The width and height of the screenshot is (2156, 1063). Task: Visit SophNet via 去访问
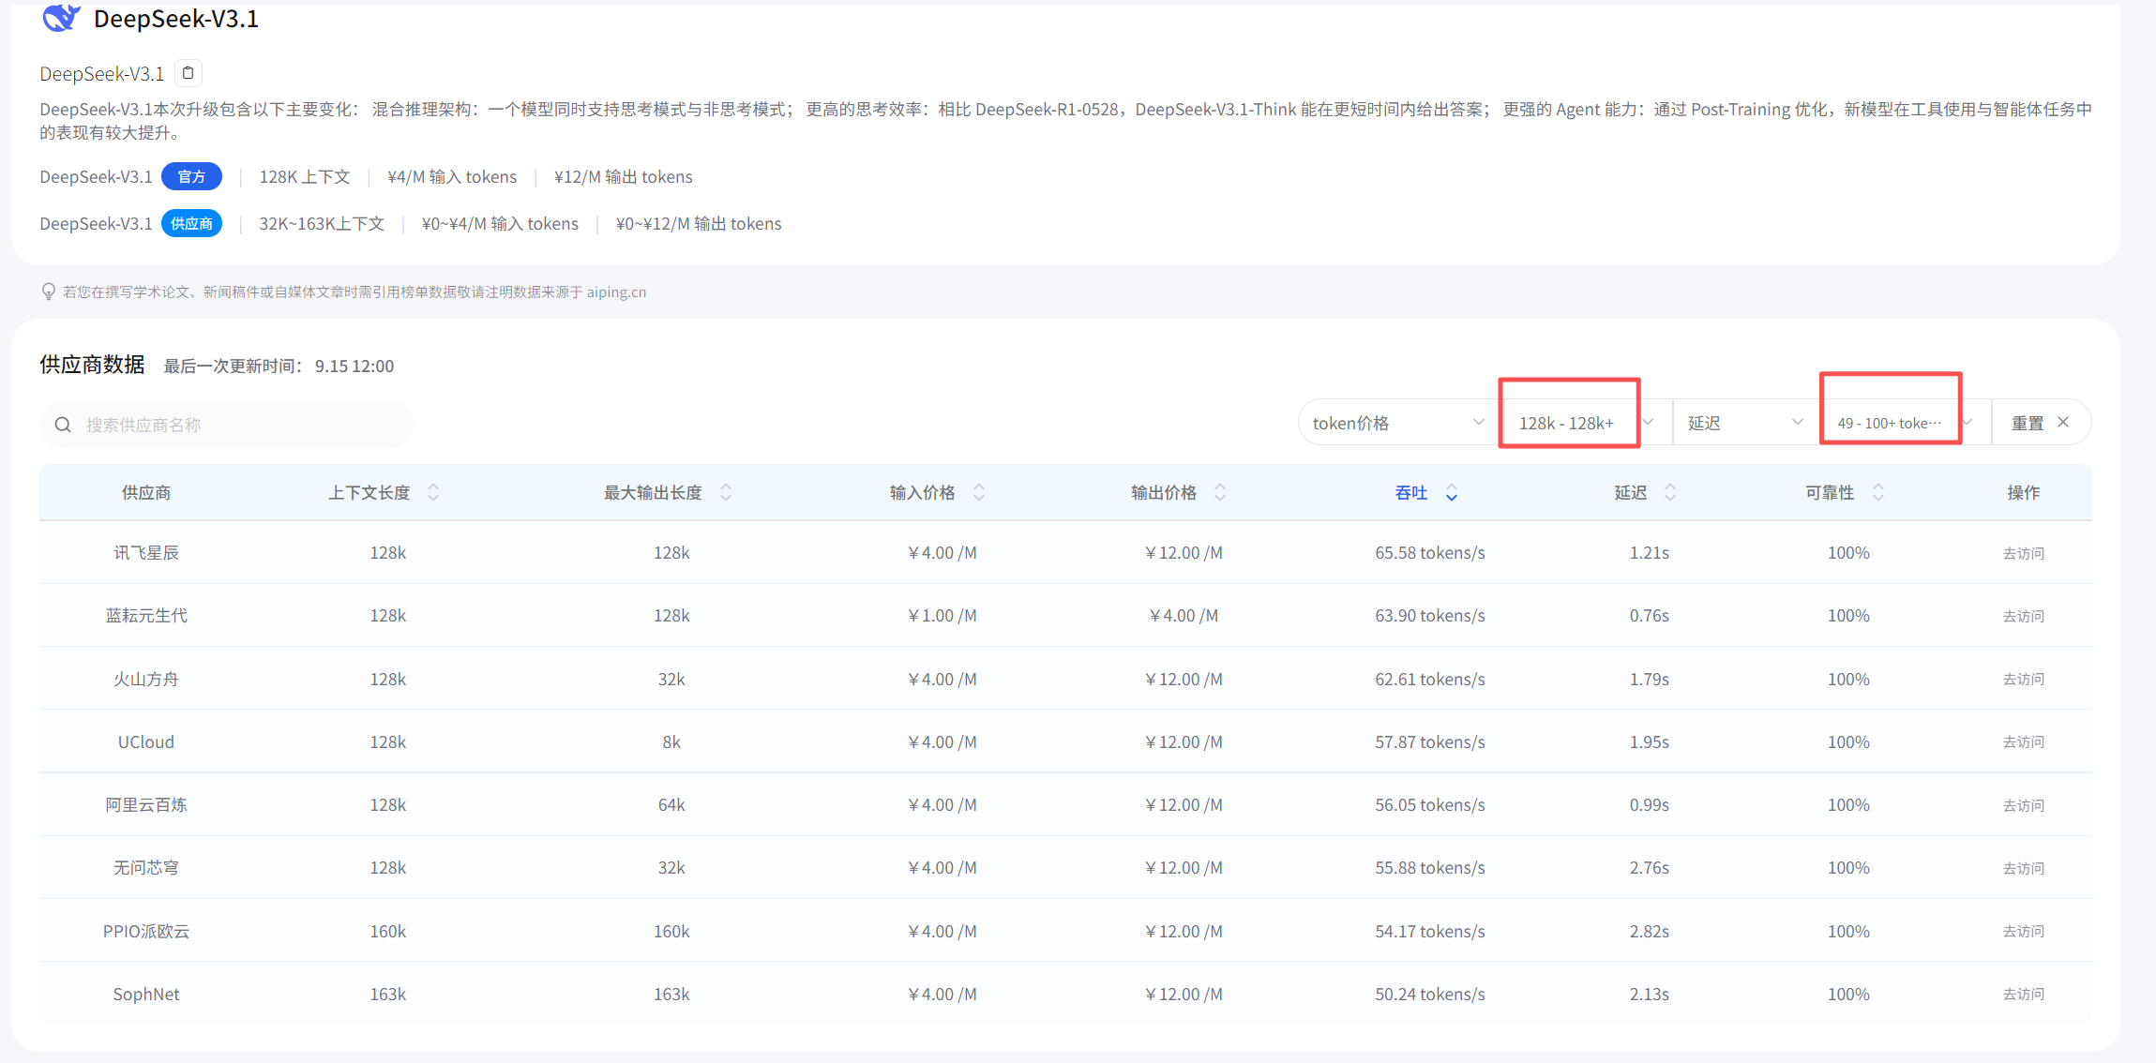pyautogui.click(x=2023, y=994)
